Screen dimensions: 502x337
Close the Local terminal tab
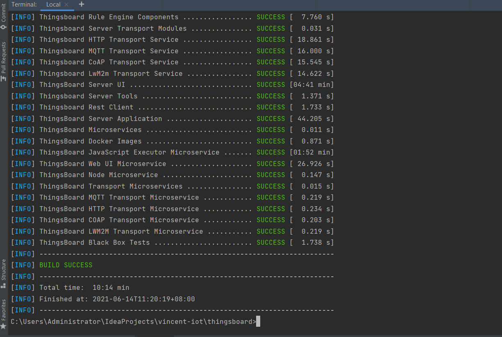67,5
